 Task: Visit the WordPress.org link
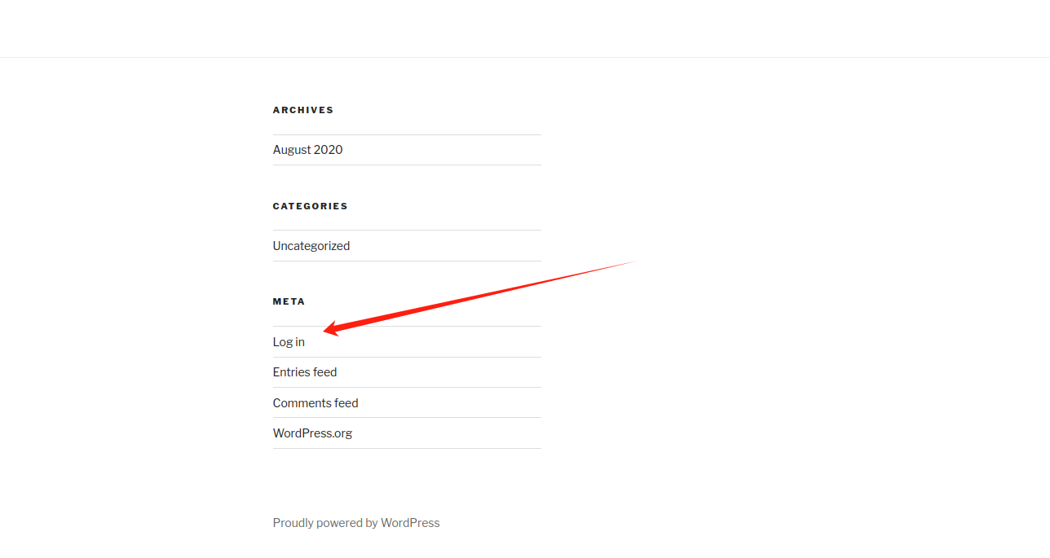click(x=312, y=433)
